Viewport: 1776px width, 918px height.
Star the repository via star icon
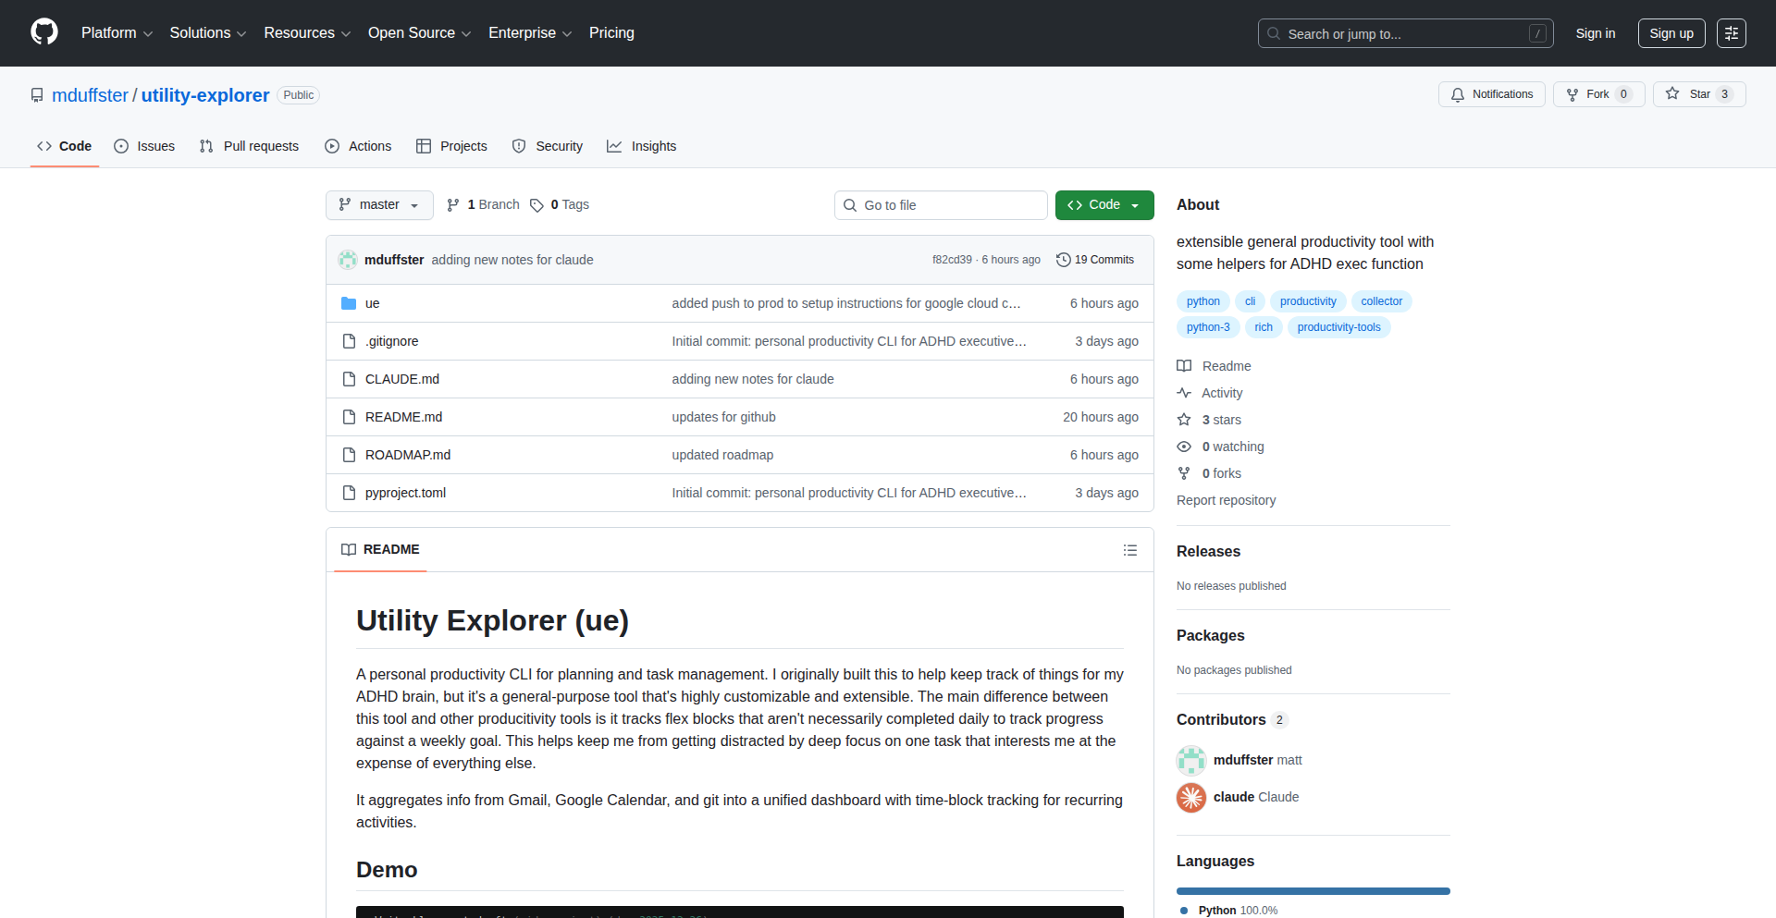1672,93
